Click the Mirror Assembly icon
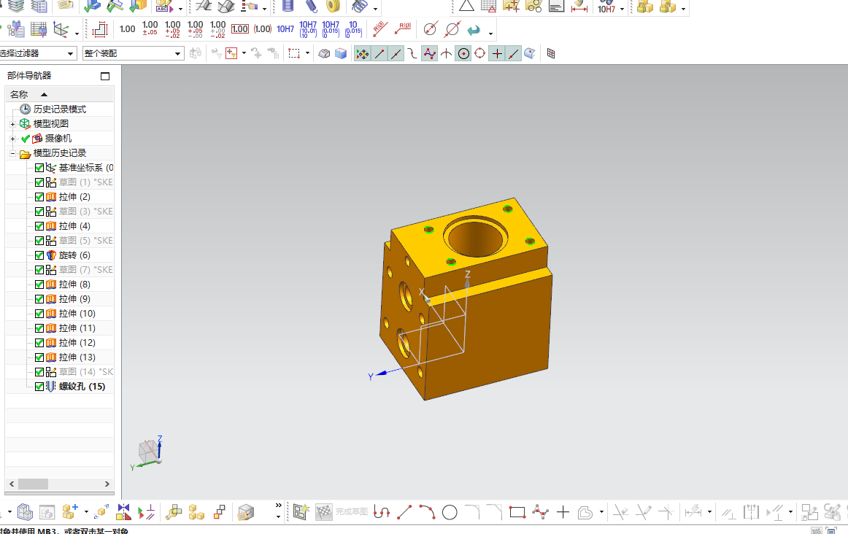The height and width of the screenshot is (534, 848). click(123, 512)
